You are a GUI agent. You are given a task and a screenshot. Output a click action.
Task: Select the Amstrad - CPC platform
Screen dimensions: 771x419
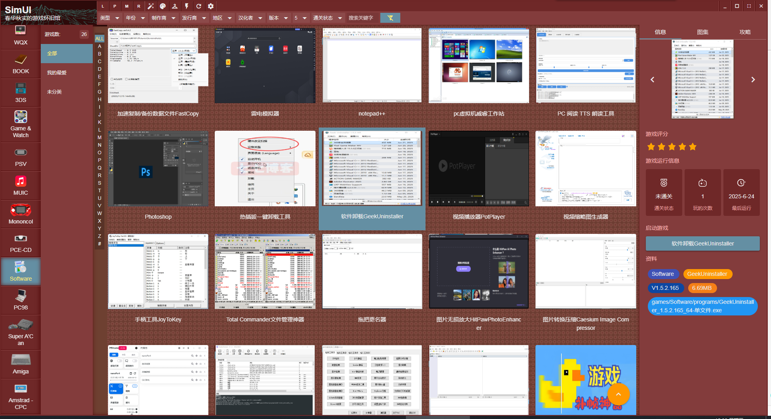point(20,396)
